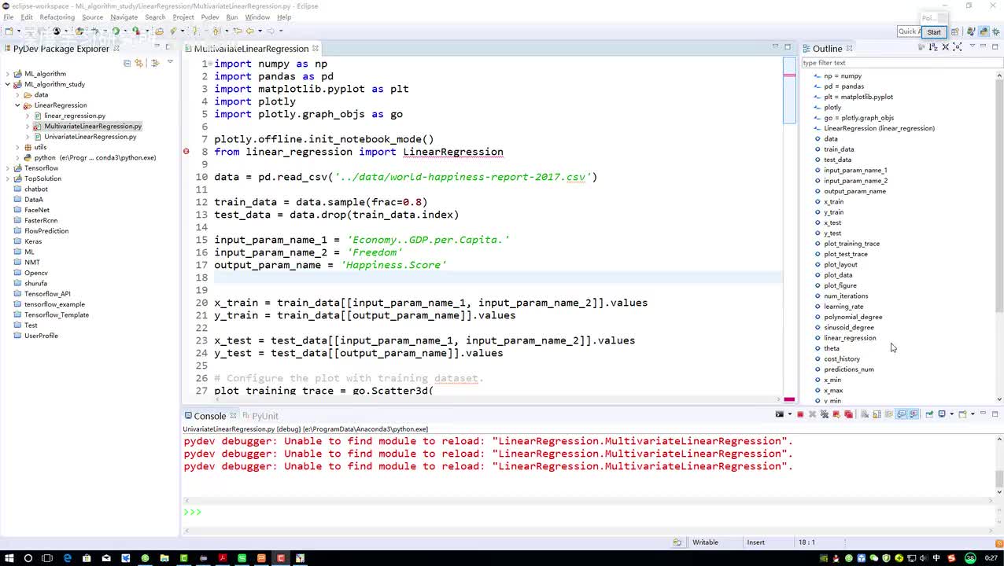
Task: Click the Windows Start button in taskbar
Action: click(9, 558)
